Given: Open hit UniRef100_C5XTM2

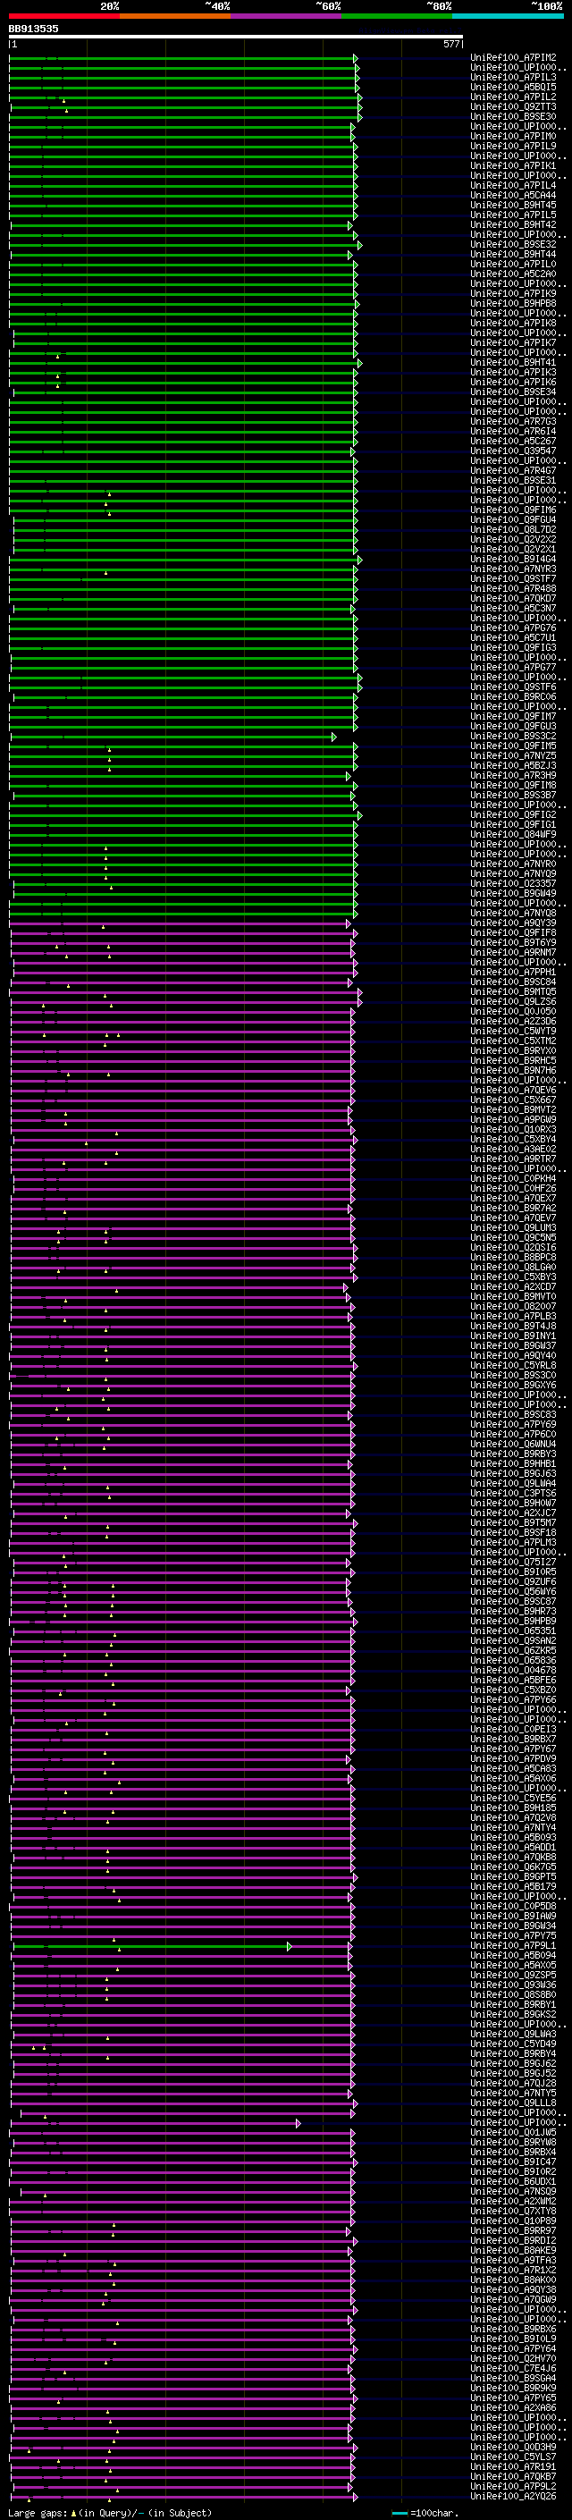Looking at the screenshot, I should (513, 1041).
